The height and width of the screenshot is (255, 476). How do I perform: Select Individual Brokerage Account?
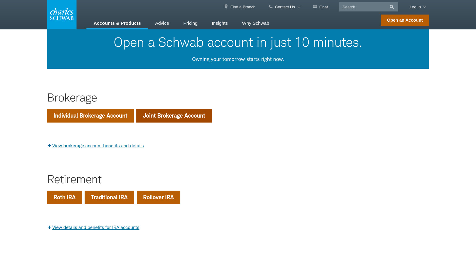click(x=90, y=116)
